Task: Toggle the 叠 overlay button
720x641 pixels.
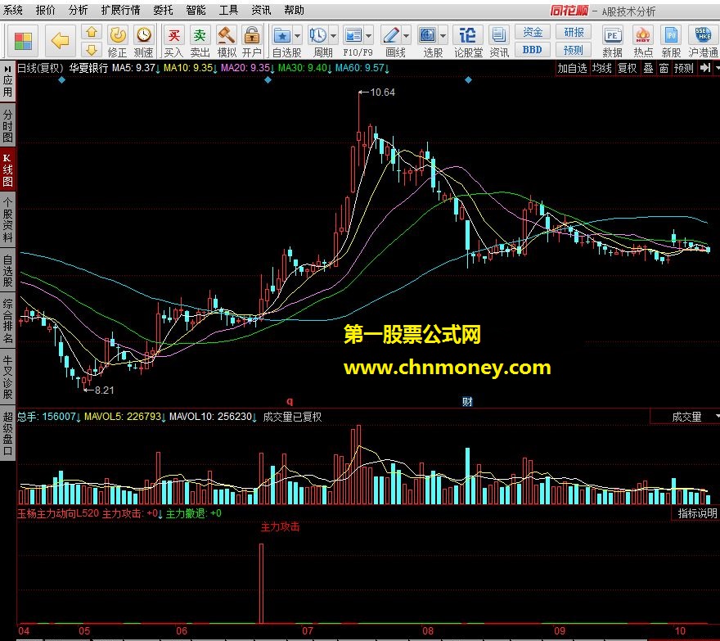Action: coord(648,68)
